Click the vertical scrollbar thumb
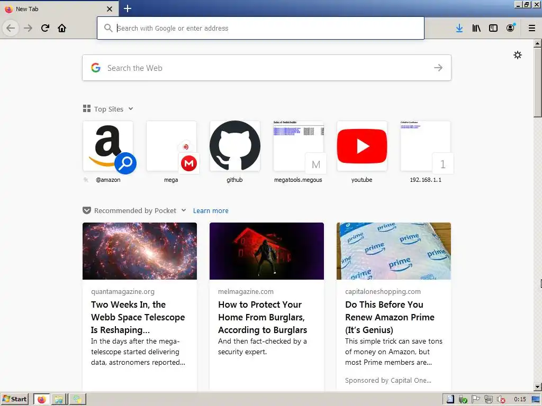 [538, 82]
